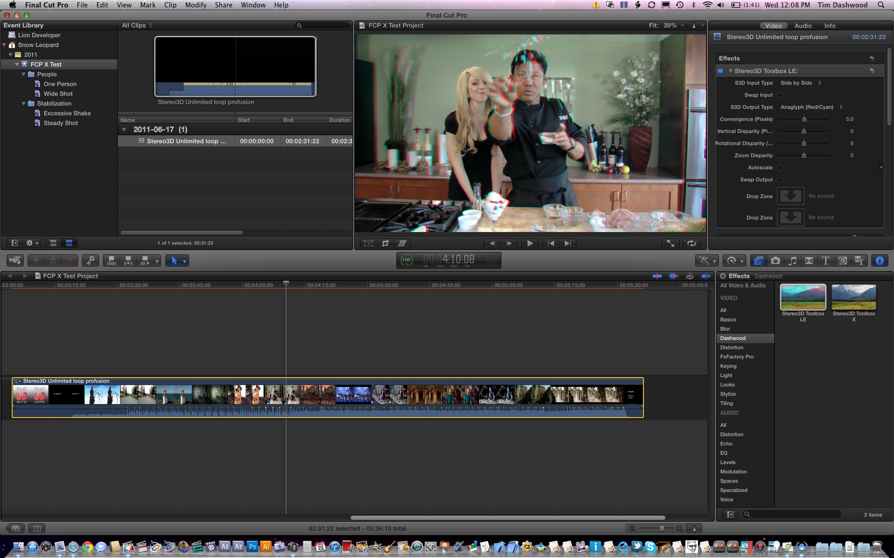Image resolution: width=894 pixels, height=558 pixels.
Task: Toggle full screen playback icon
Action: [x=670, y=243]
